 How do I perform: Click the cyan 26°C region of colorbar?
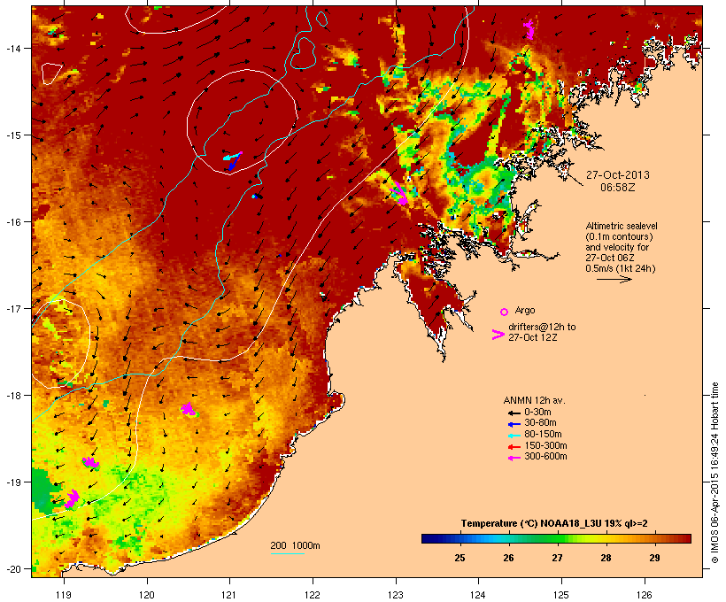coord(508,538)
